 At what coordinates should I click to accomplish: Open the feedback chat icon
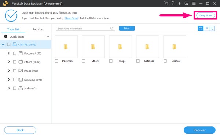187,3
